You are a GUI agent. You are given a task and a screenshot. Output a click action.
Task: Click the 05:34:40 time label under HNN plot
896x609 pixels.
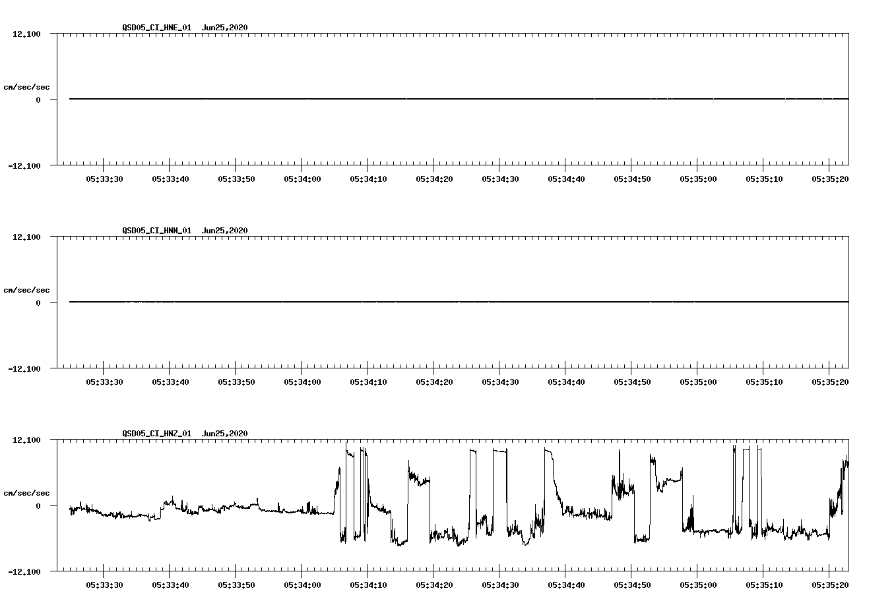[x=566, y=382]
